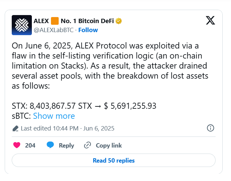Like the tweet with the heart icon
Viewport: 231px width, 181px height.
tap(17, 145)
